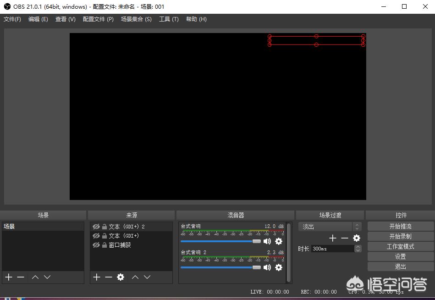Select the 窗口捕获 source row

131,245
